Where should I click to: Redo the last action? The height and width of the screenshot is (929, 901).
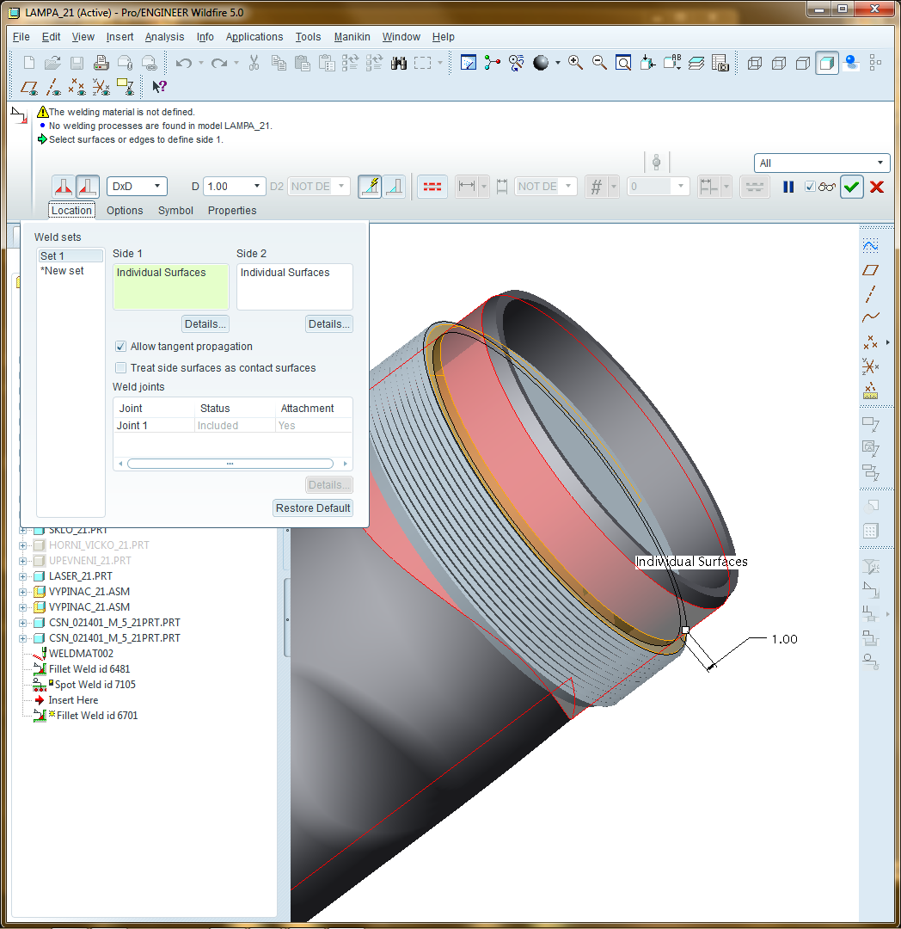[x=219, y=63]
